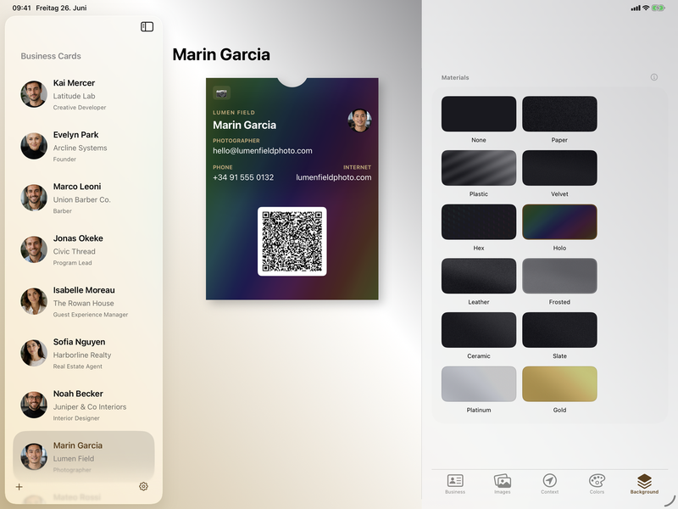The image size is (678, 509).
Task: Click the QR code on the card
Action: pyautogui.click(x=292, y=242)
